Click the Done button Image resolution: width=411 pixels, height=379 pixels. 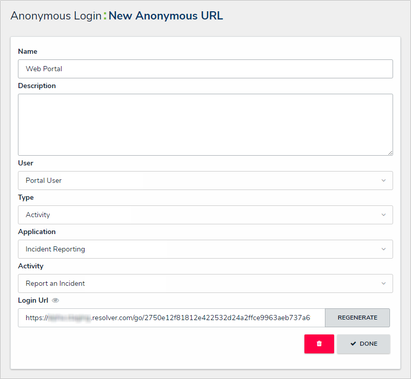(363, 344)
